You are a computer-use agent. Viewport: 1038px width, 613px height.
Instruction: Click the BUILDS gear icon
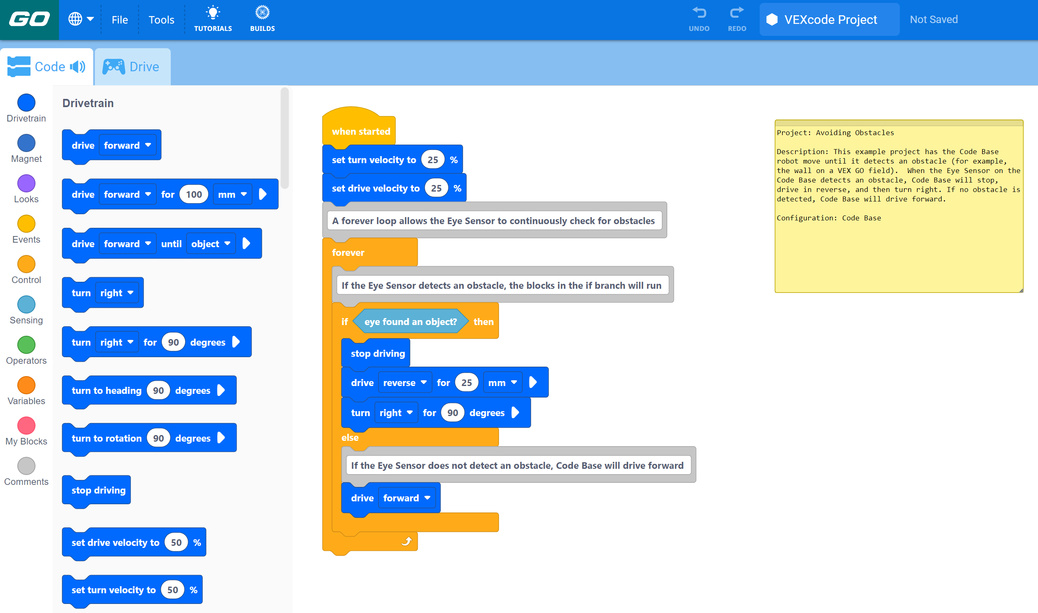point(262,12)
